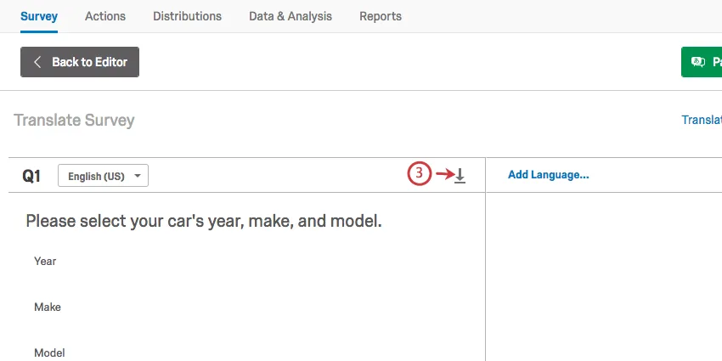Click the car's year, make, model question text
Viewport: 722px width, 361px height.
(x=204, y=222)
